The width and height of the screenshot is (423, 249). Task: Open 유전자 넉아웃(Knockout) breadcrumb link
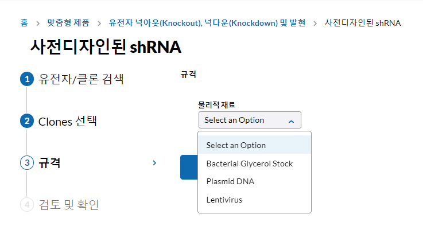(x=207, y=23)
